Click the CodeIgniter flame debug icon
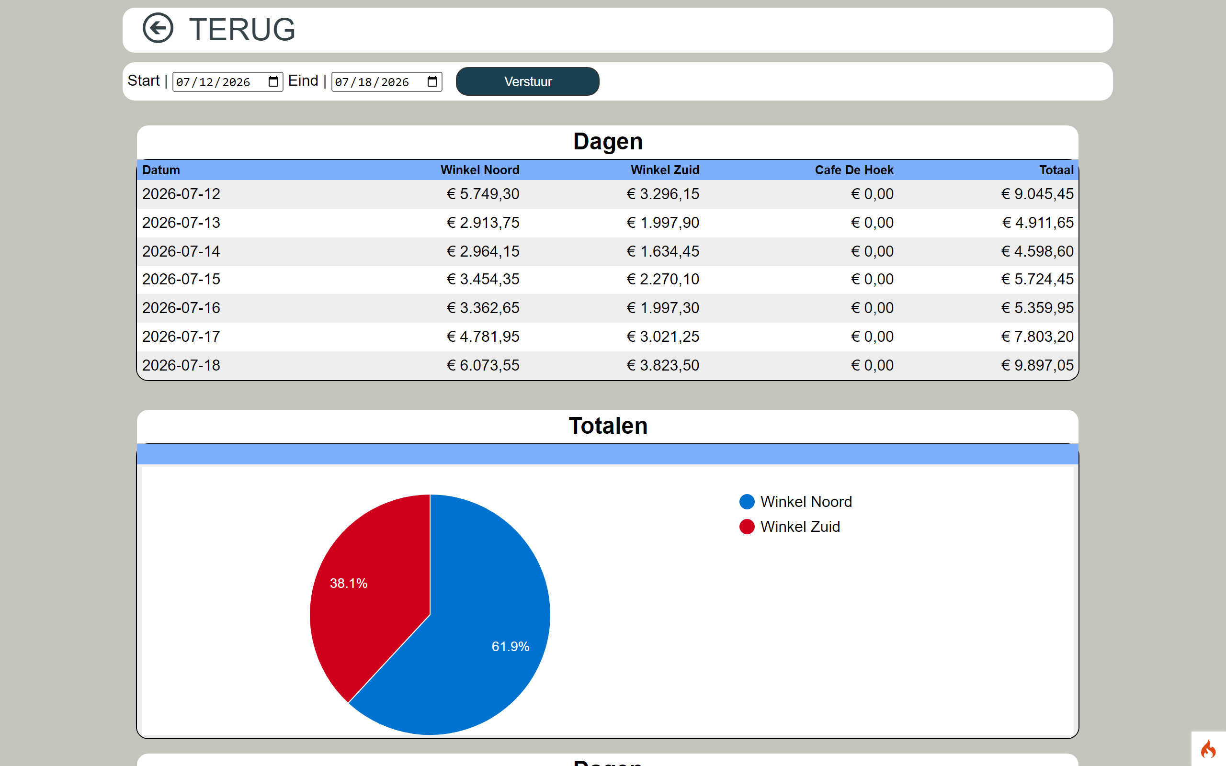The width and height of the screenshot is (1226, 766). point(1208,749)
